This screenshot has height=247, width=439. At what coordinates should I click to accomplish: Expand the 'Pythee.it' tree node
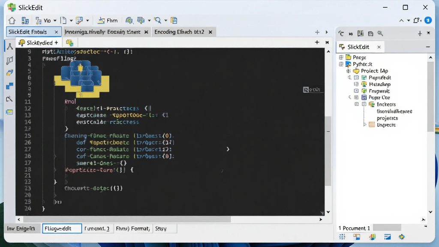pyautogui.click(x=341, y=64)
